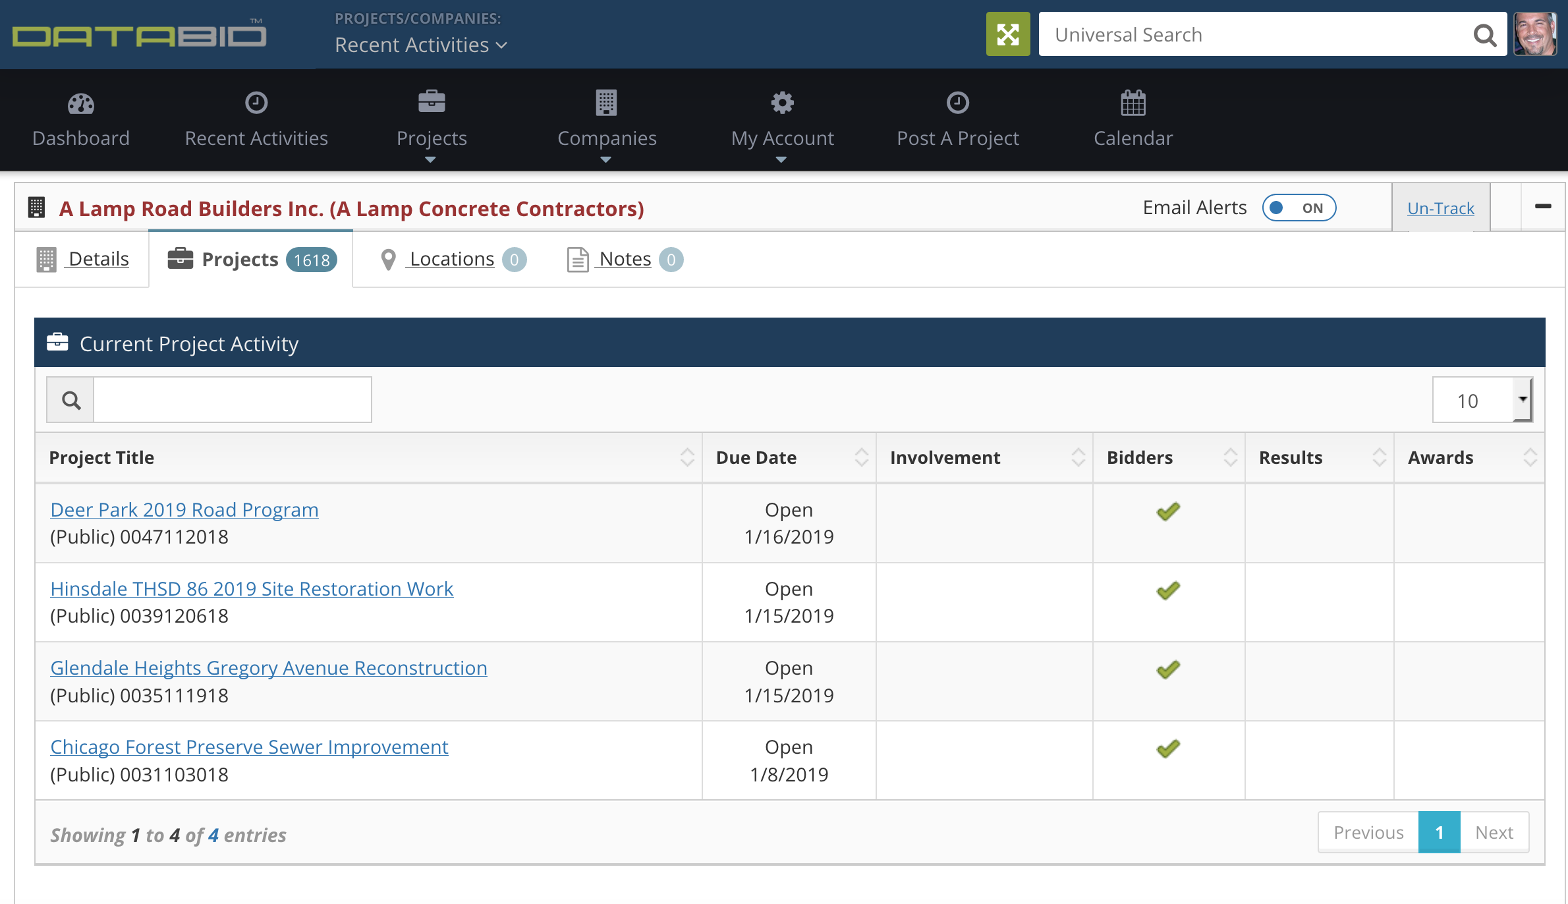
Task: Expand the My Account menu arrow
Action: [781, 159]
